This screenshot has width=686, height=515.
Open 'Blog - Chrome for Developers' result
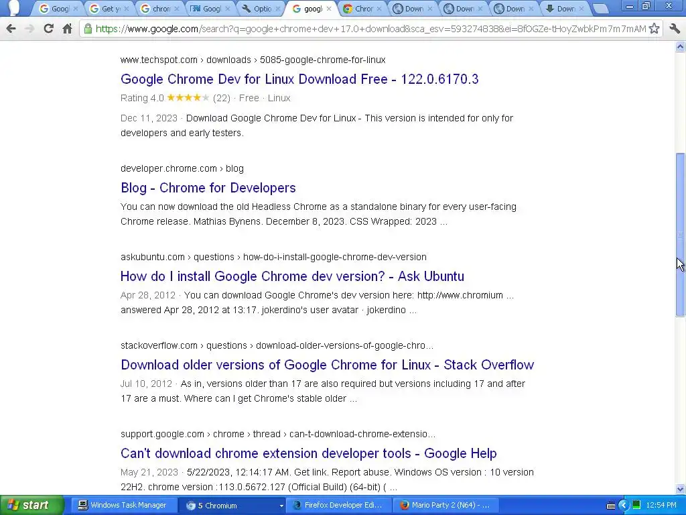pos(208,188)
